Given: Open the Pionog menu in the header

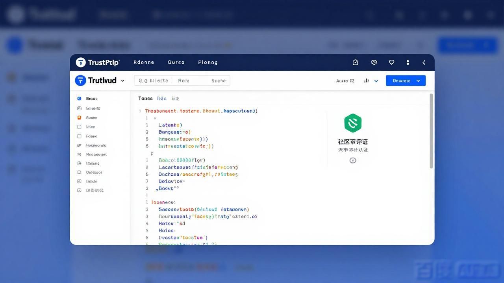Looking at the screenshot, I should click(x=208, y=62).
